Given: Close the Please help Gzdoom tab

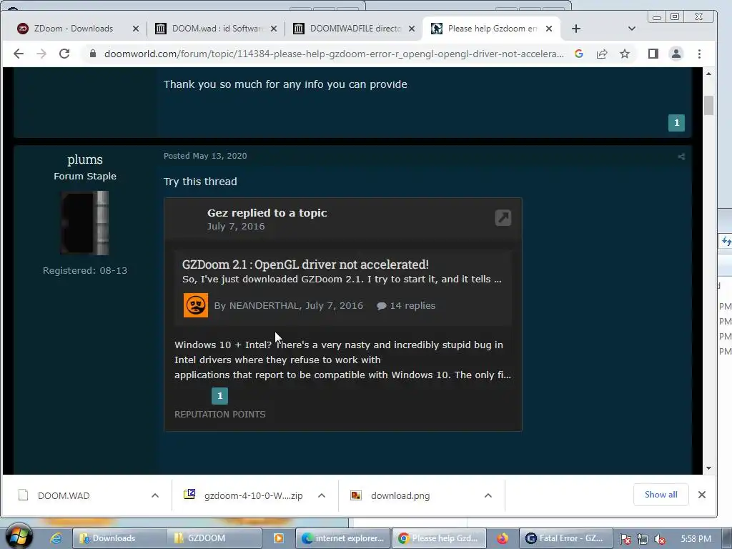Looking at the screenshot, I should click(550, 29).
